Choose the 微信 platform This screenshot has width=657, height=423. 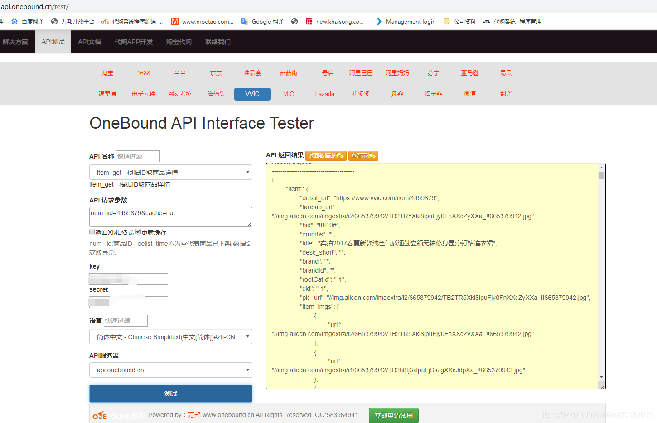click(470, 94)
